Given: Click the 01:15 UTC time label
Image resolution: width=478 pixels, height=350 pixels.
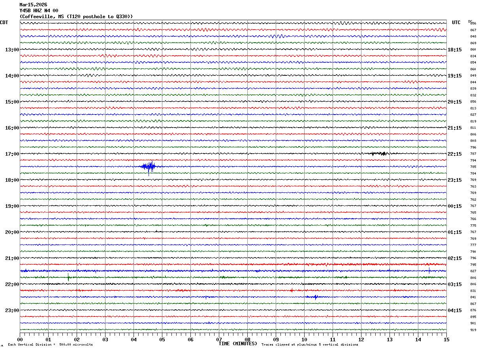Looking at the screenshot, I should click(455, 232).
